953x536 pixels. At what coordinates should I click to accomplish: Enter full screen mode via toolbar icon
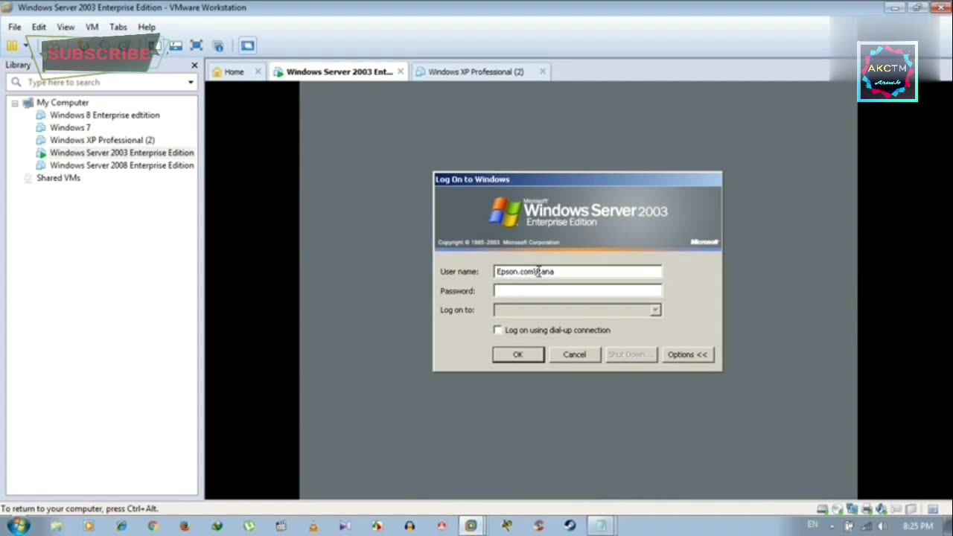coord(197,45)
